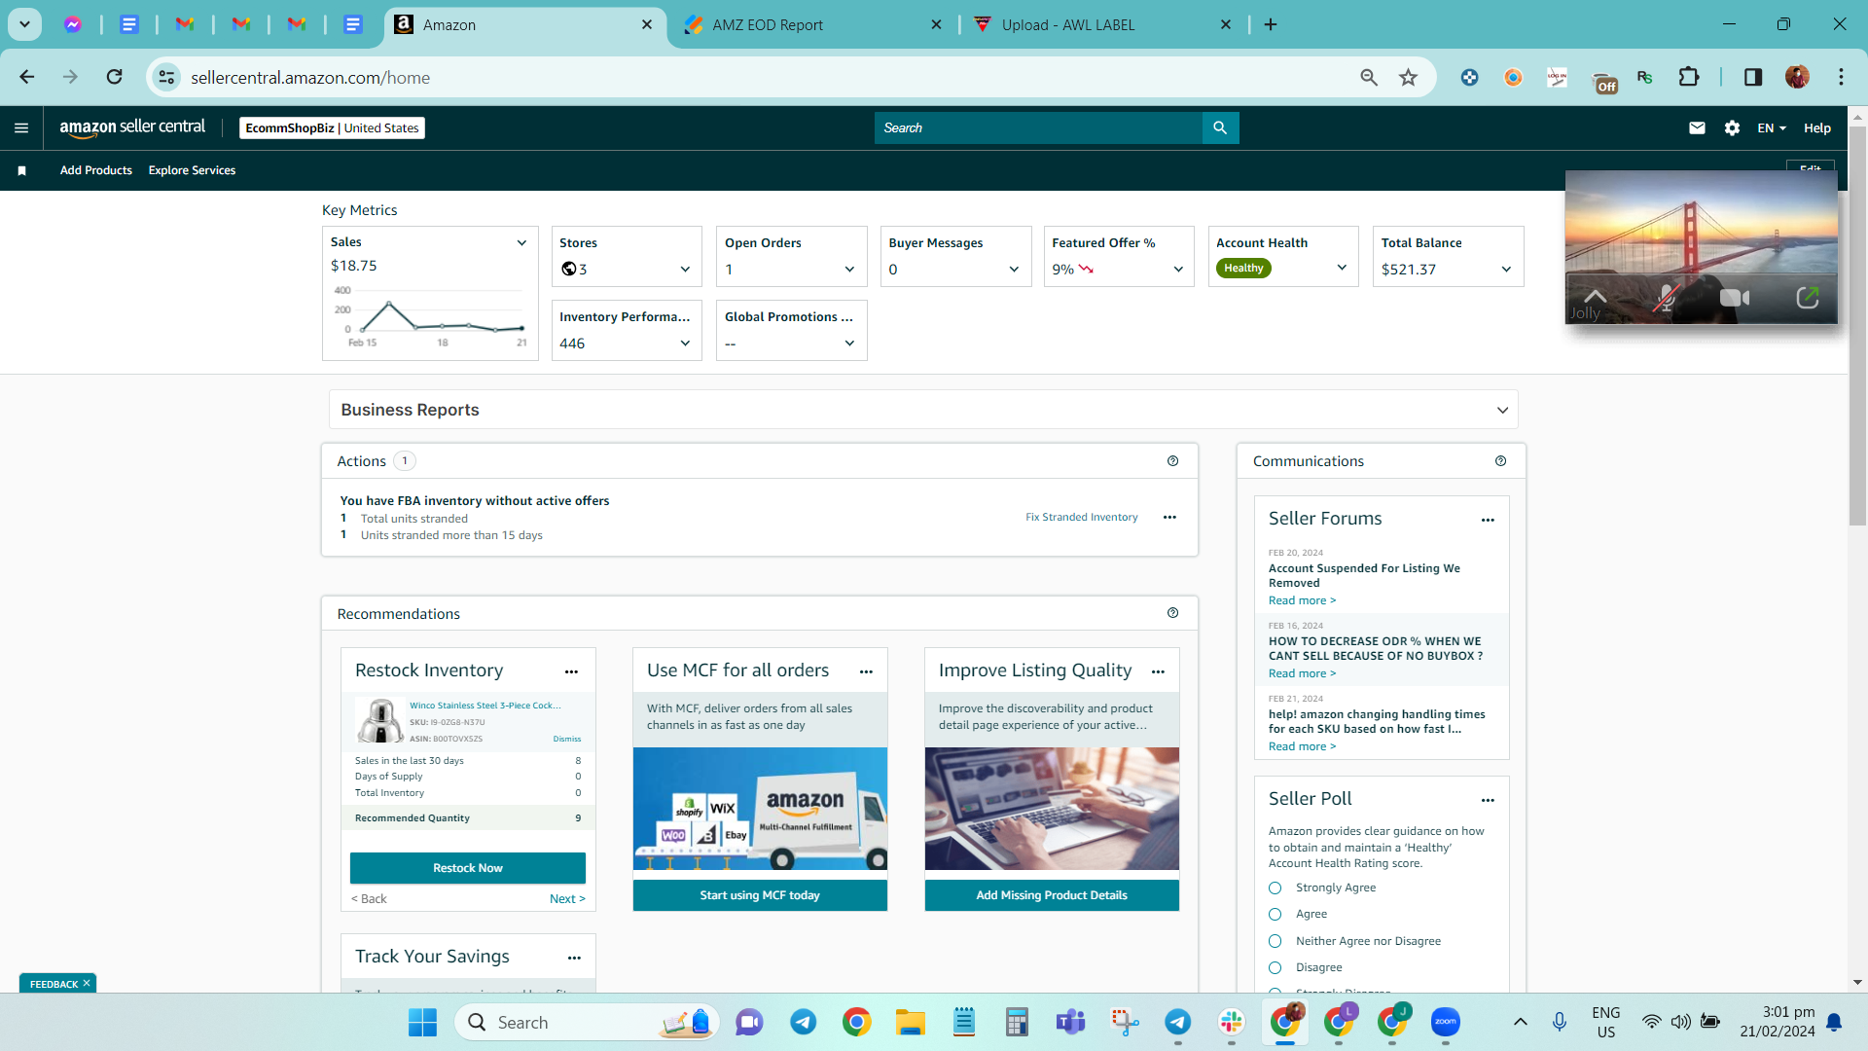The height and width of the screenshot is (1051, 1868).
Task: Select Neither Agree nor Disagree option
Action: pos(1275,941)
